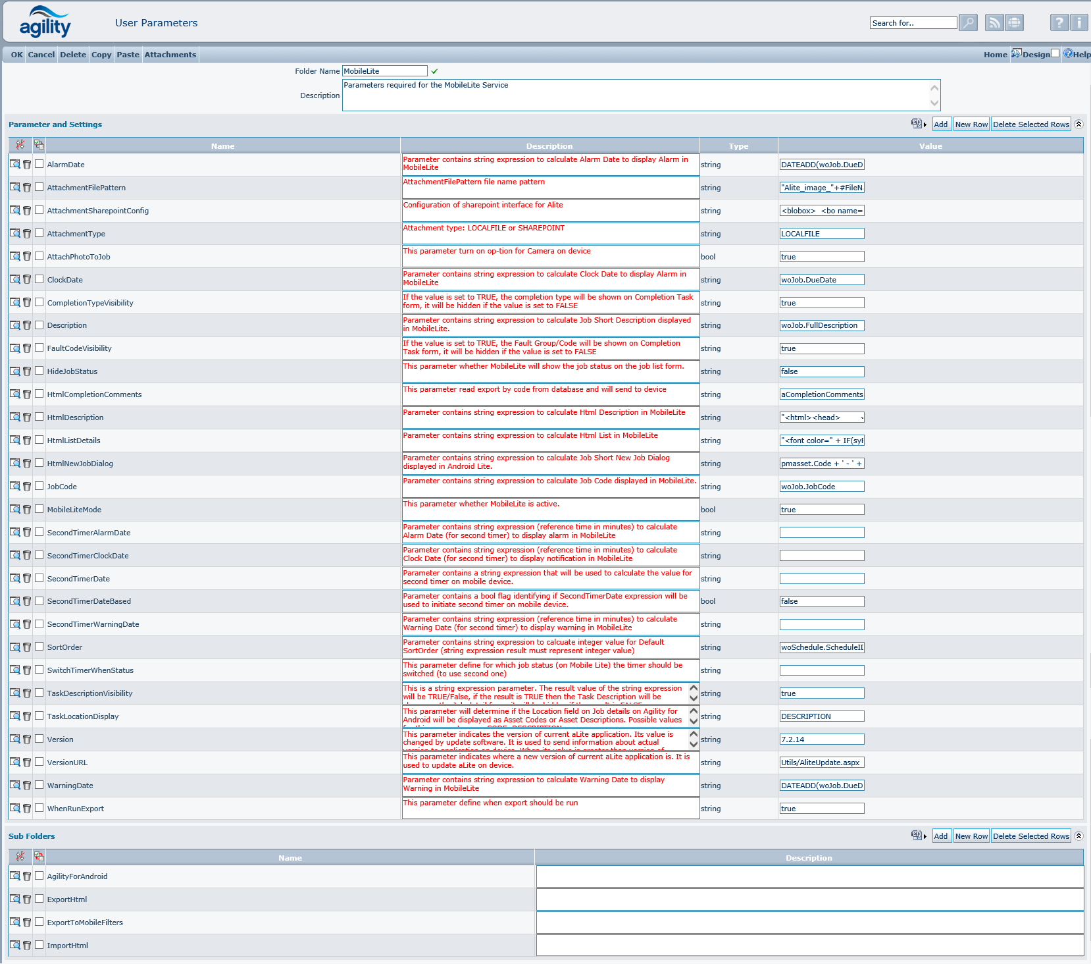Viewport: 1091px width, 964px height.
Task: Select the AgilityForAndroid subfolder checkbox
Action: [x=39, y=876]
